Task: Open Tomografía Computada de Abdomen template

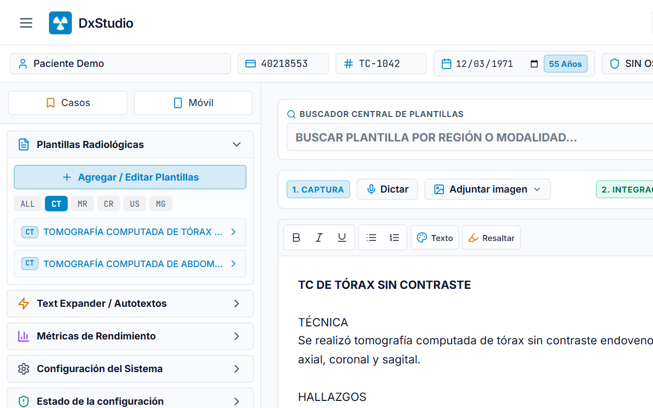Action: tap(130, 264)
